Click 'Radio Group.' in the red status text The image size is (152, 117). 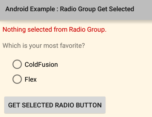(x=88, y=30)
